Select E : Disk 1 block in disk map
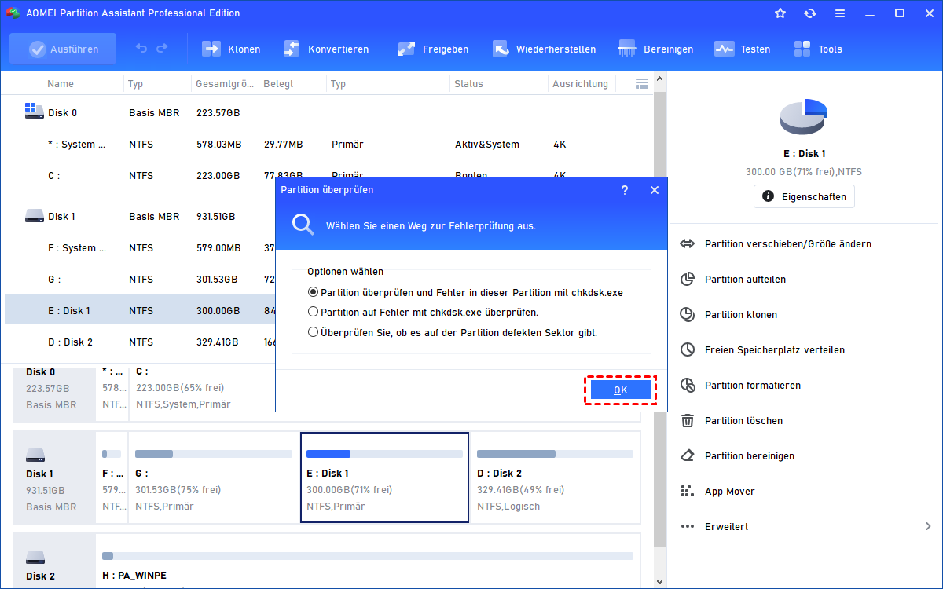Screen dimensions: 943x589 click(x=384, y=477)
